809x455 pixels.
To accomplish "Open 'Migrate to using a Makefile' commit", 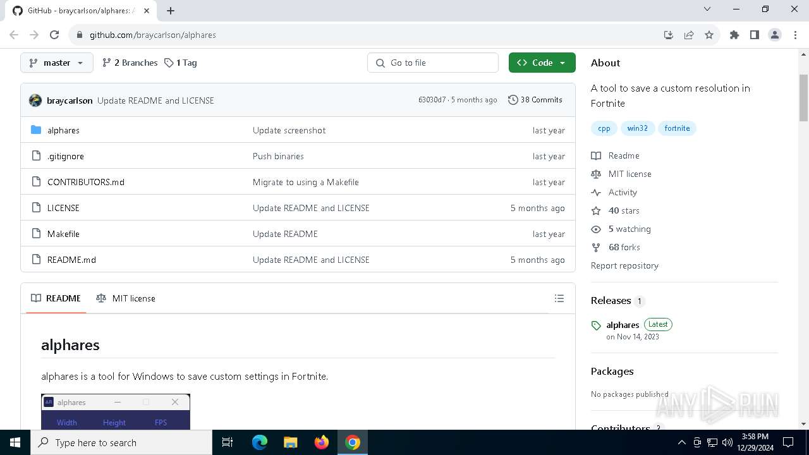I will [x=306, y=182].
